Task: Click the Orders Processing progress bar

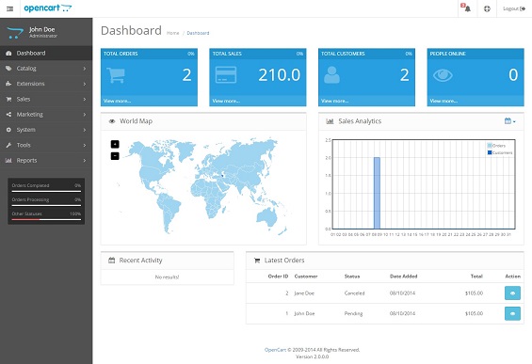Action: (46, 205)
